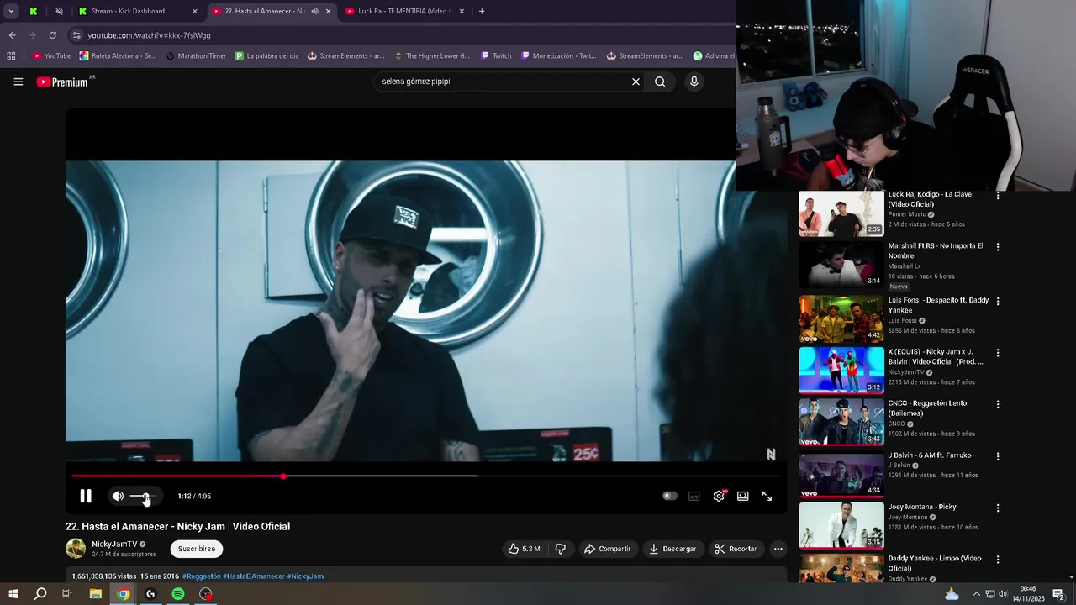Like the video with 5.3 M likes

pyautogui.click(x=524, y=549)
